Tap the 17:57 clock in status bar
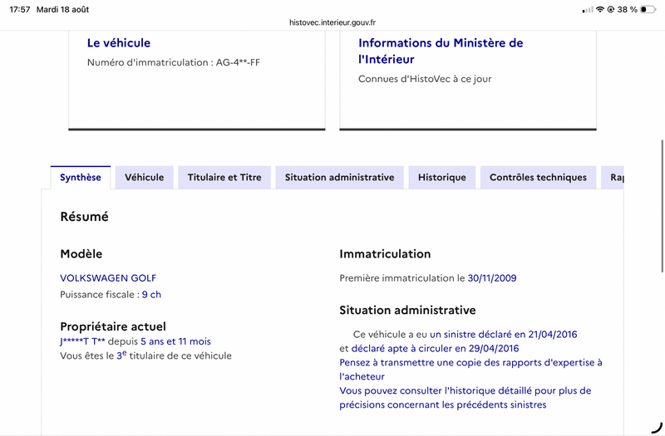Viewport: 665px width, 436px height. pos(19,9)
